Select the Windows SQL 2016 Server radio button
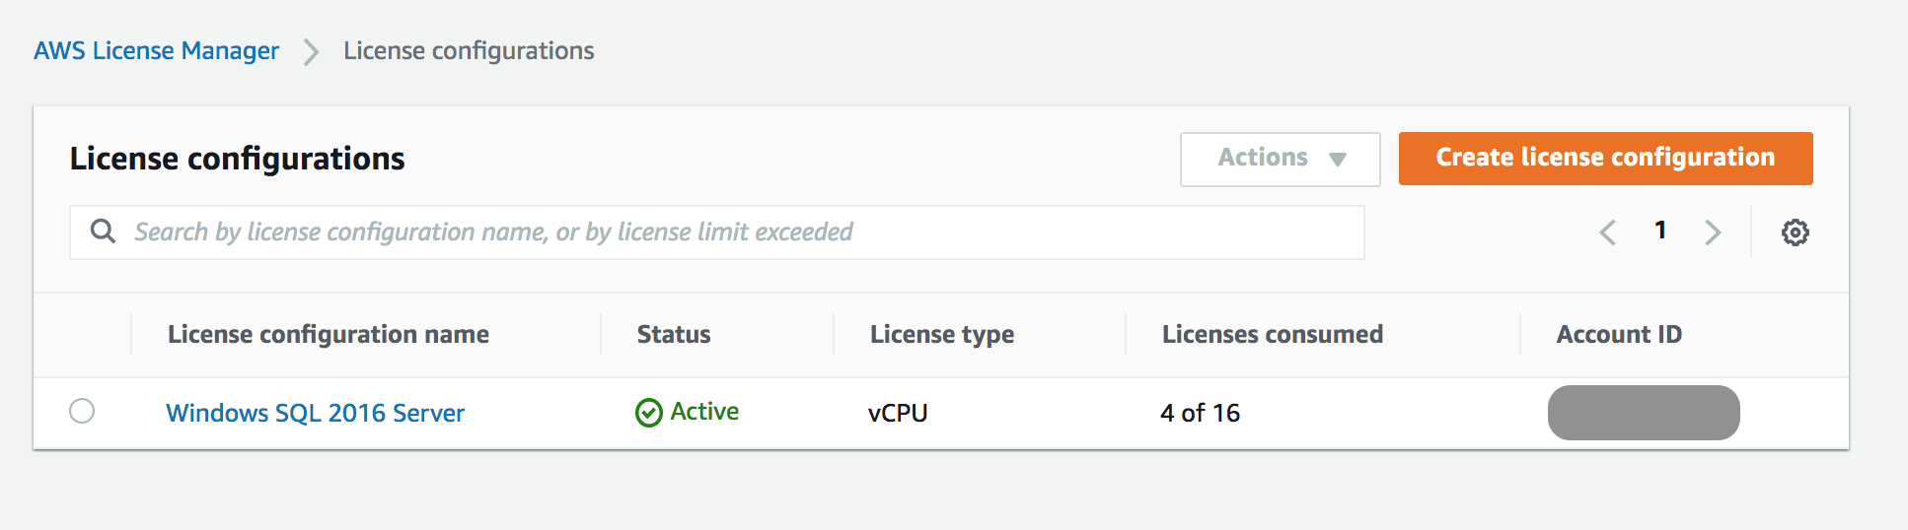 click(x=82, y=411)
